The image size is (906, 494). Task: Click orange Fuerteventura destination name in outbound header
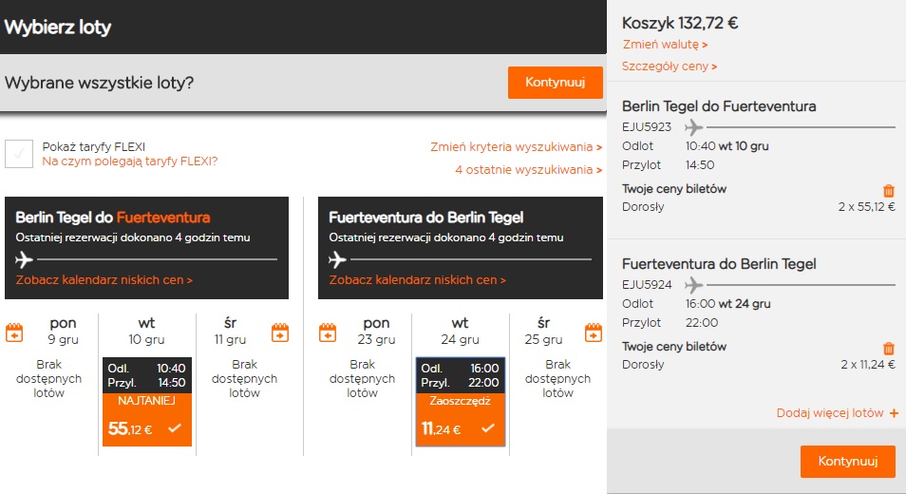(x=163, y=218)
